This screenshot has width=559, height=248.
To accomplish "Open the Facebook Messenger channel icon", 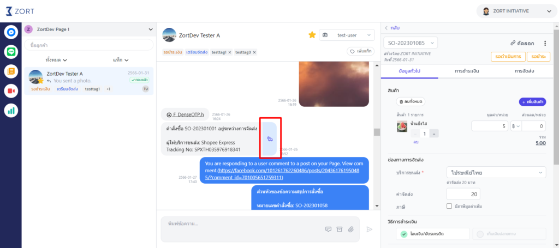I will pyautogui.click(x=11, y=32).
